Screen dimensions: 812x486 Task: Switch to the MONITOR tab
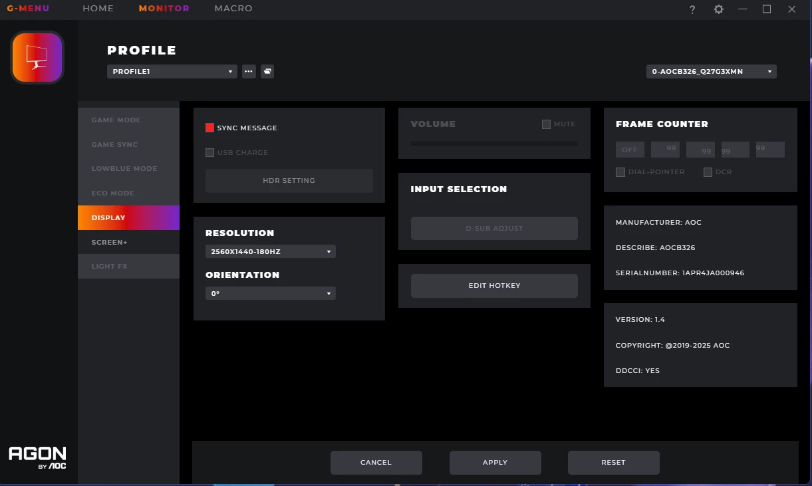pyautogui.click(x=164, y=9)
